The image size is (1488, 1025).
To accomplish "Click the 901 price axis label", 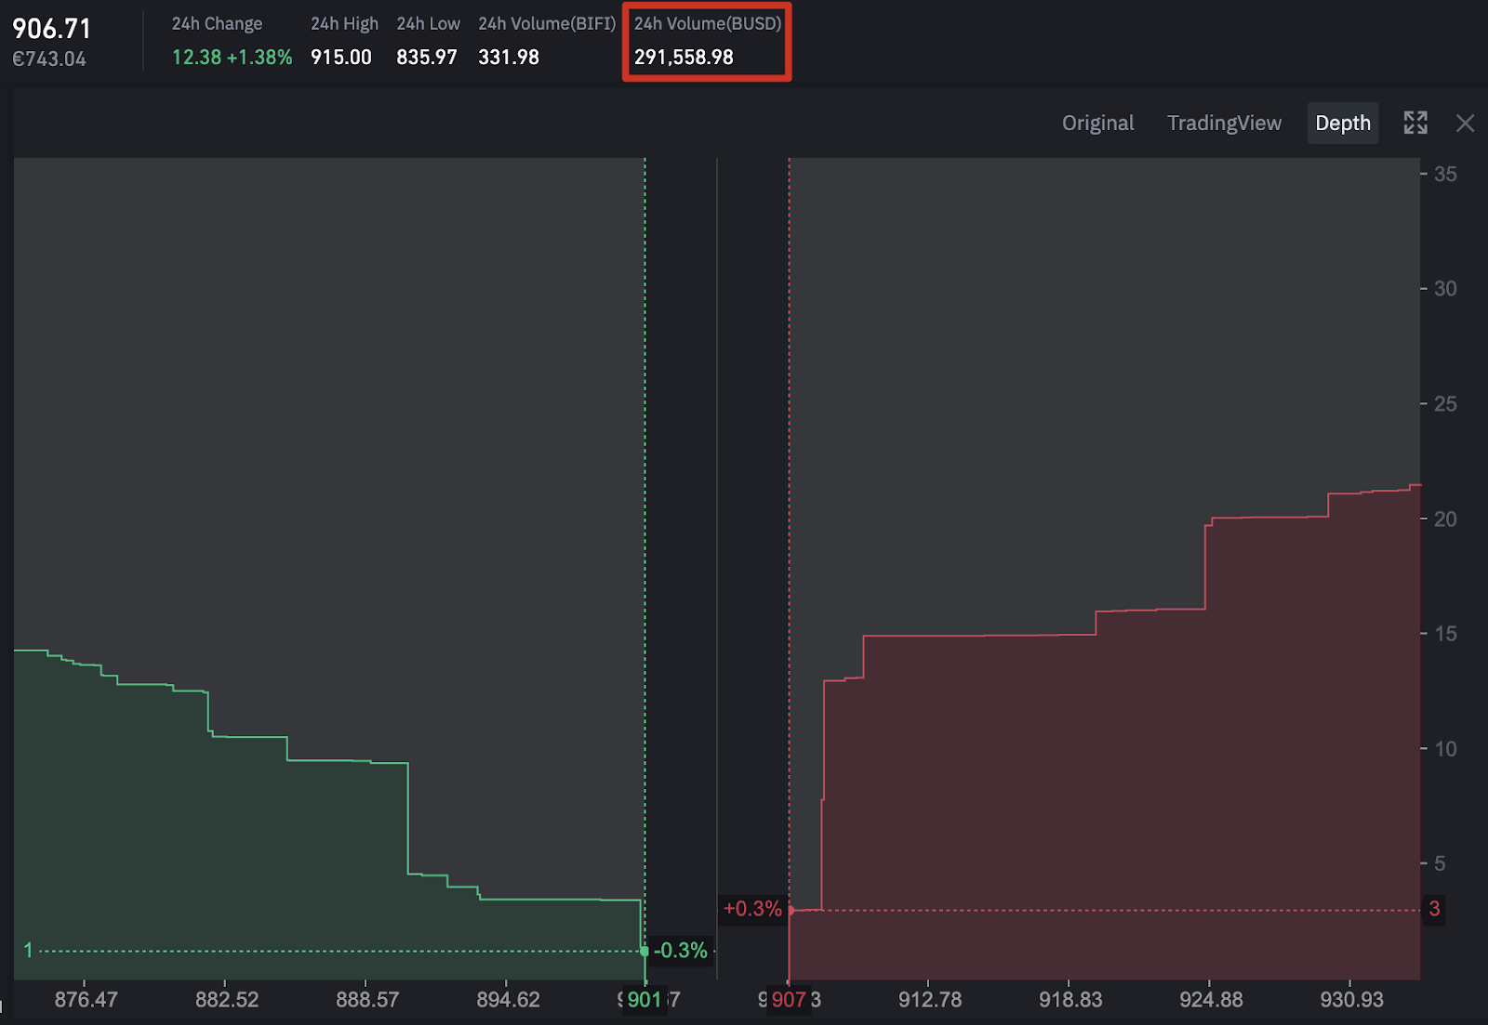I will [645, 1000].
